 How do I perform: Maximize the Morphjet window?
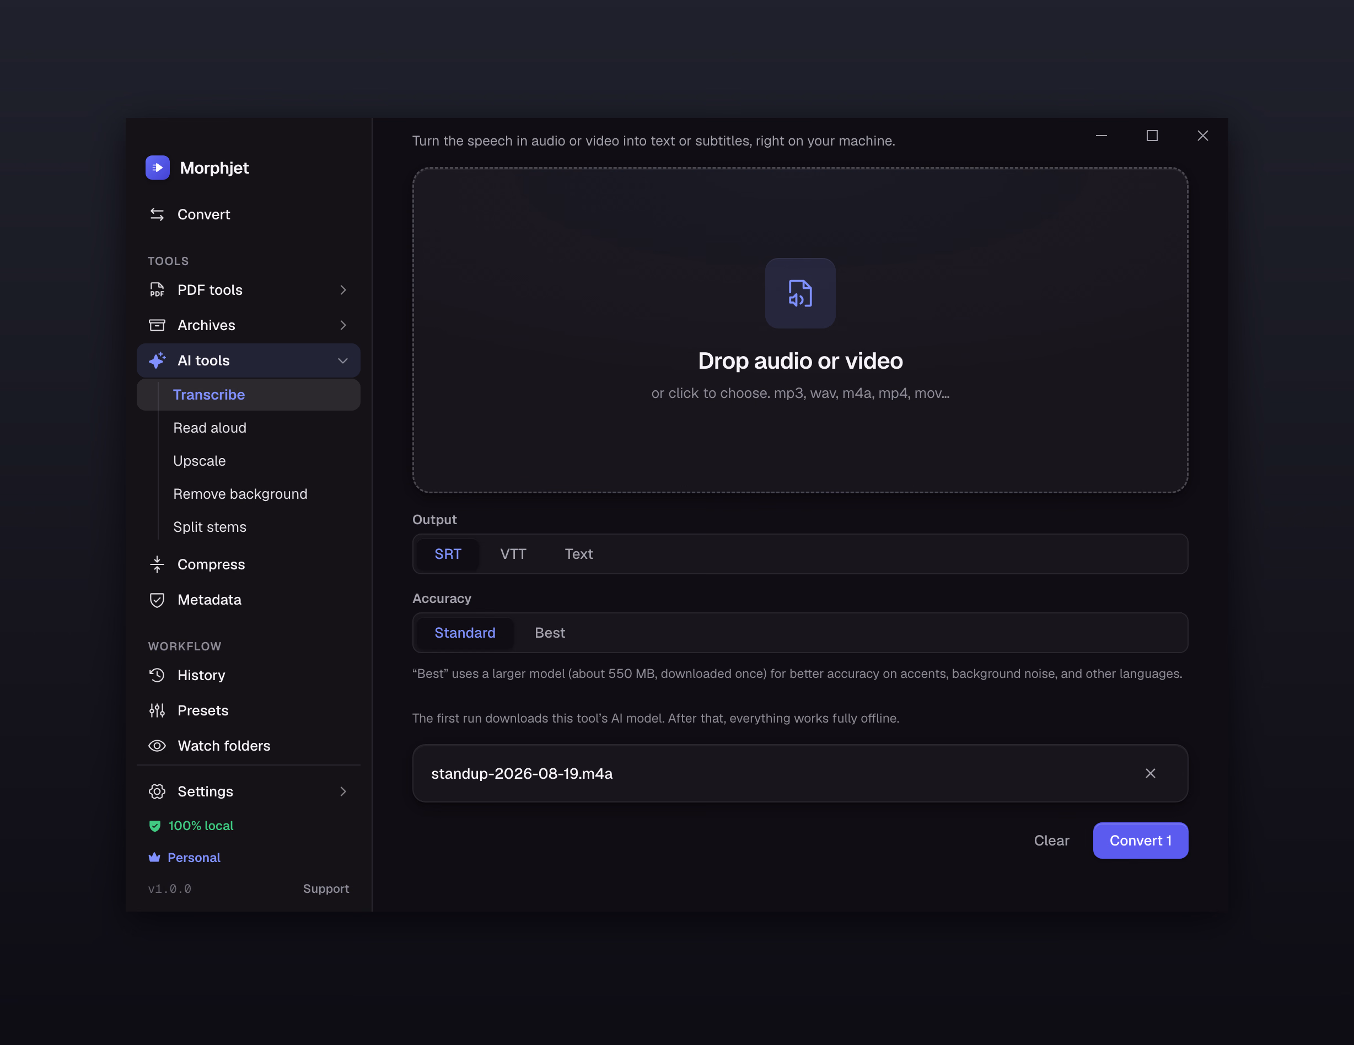pyautogui.click(x=1151, y=136)
